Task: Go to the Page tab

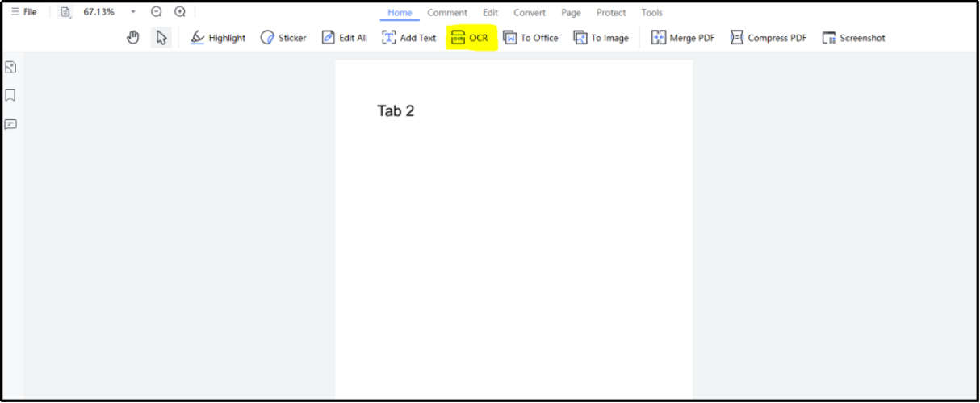Action: pos(571,13)
